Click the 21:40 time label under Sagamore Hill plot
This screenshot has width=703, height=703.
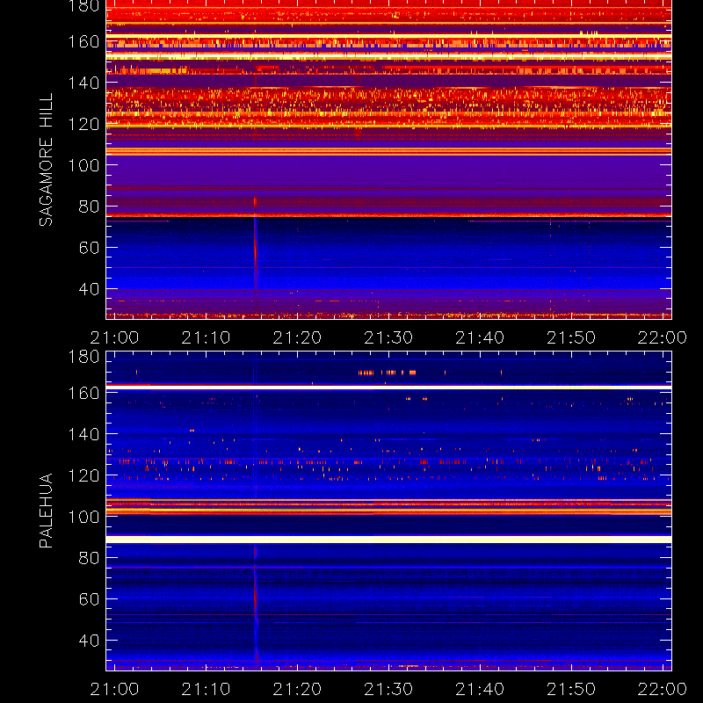tap(480, 337)
